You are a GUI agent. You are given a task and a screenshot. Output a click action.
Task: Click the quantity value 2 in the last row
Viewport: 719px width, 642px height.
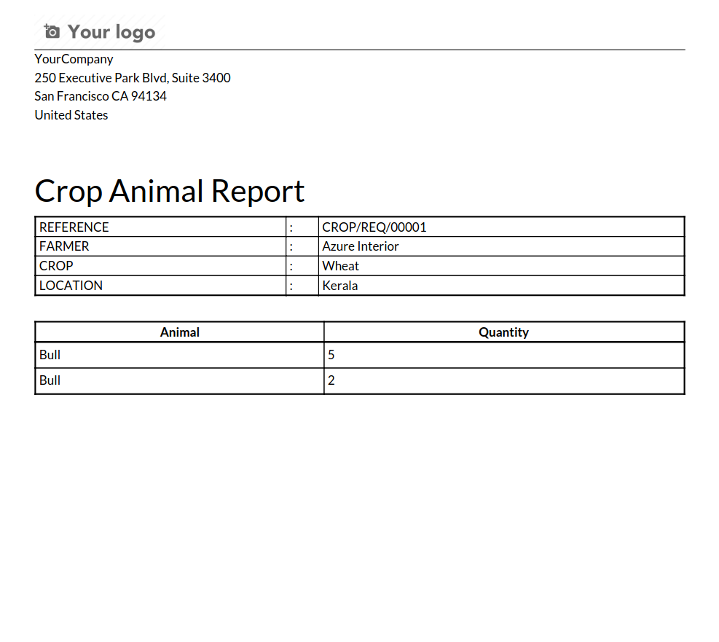coord(331,380)
